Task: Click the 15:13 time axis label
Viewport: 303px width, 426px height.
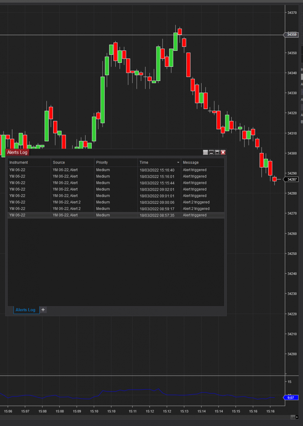Action: coord(184,411)
